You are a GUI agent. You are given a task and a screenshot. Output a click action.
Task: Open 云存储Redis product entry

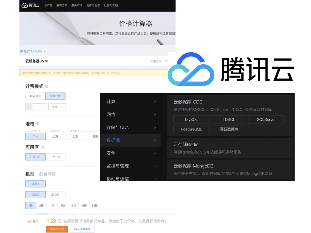[x=230, y=148]
